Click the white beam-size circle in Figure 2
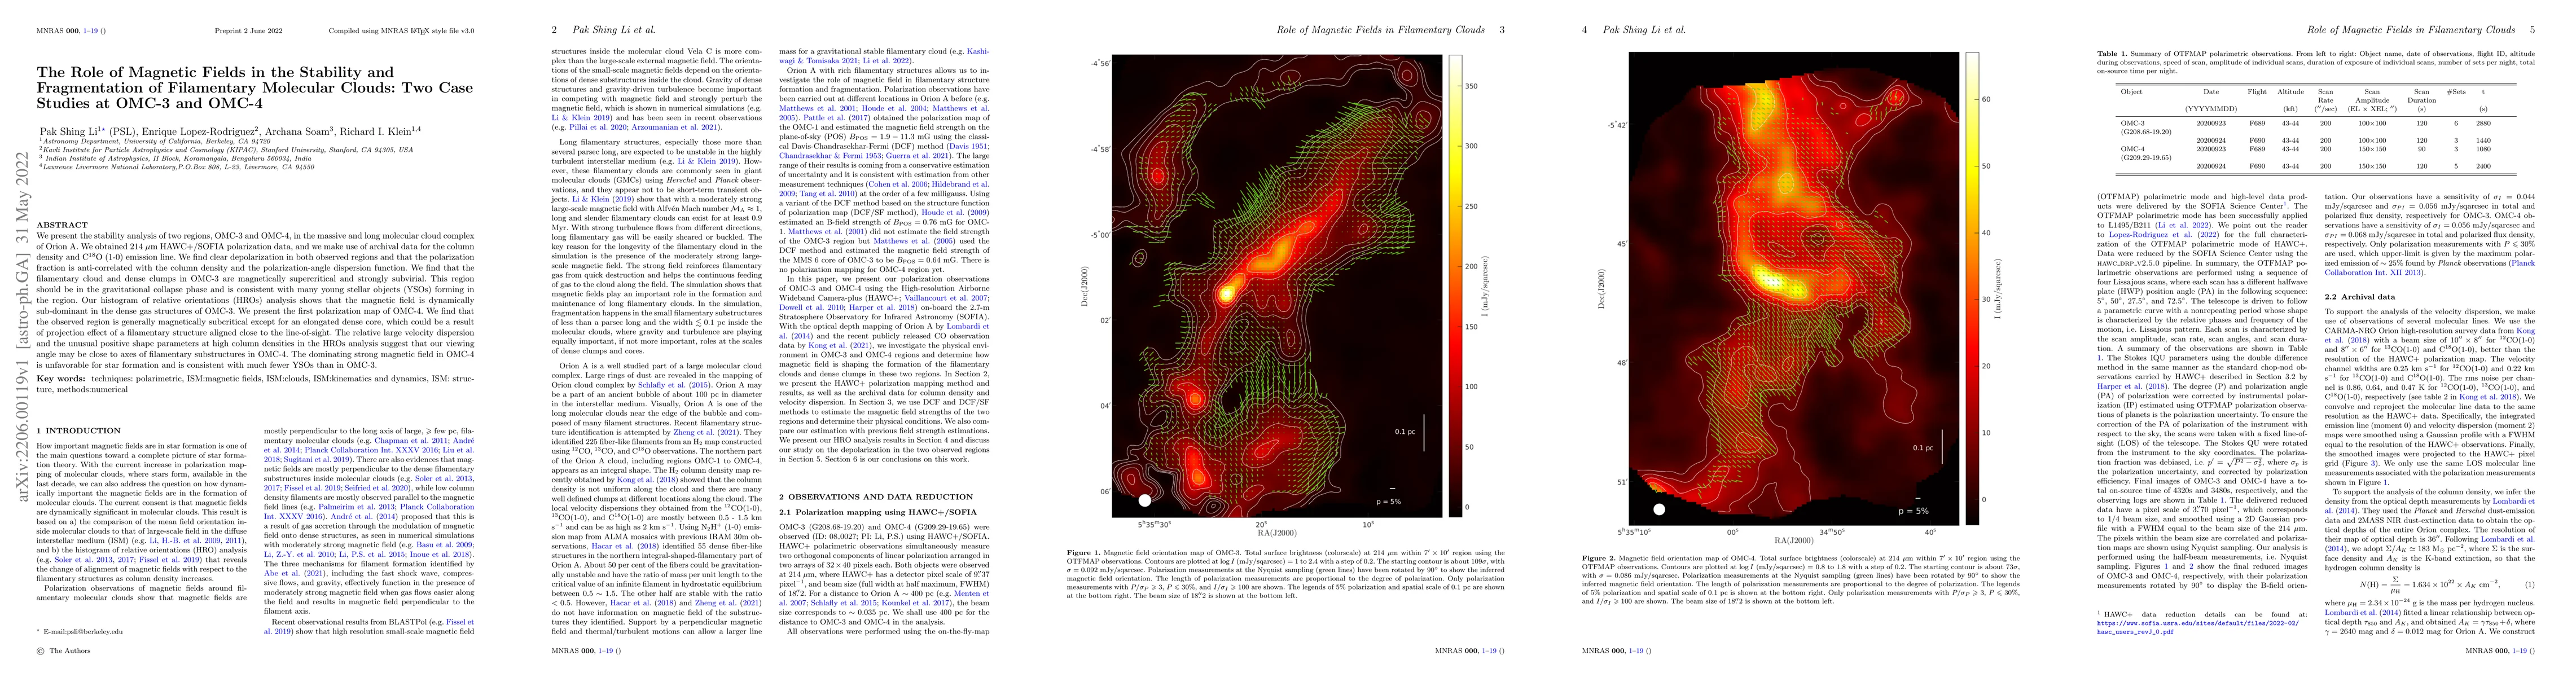The image size is (2576, 677). point(1660,509)
